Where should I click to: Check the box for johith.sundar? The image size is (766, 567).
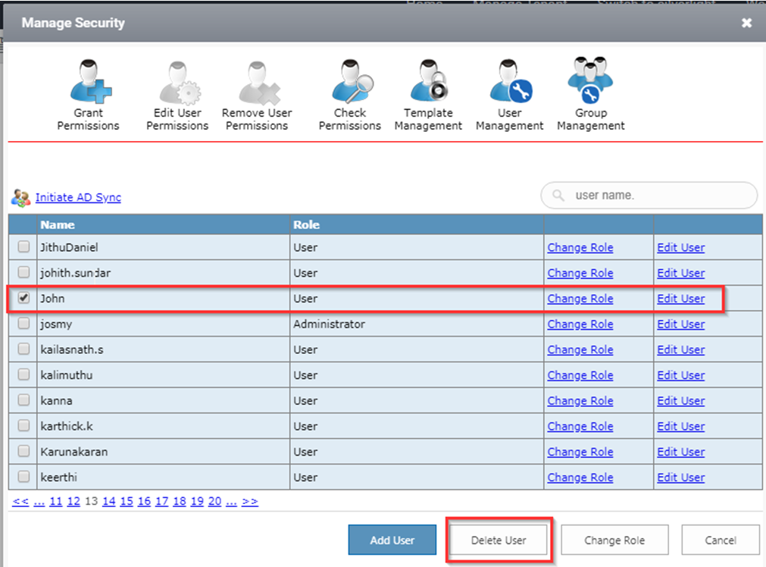[23, 272]
